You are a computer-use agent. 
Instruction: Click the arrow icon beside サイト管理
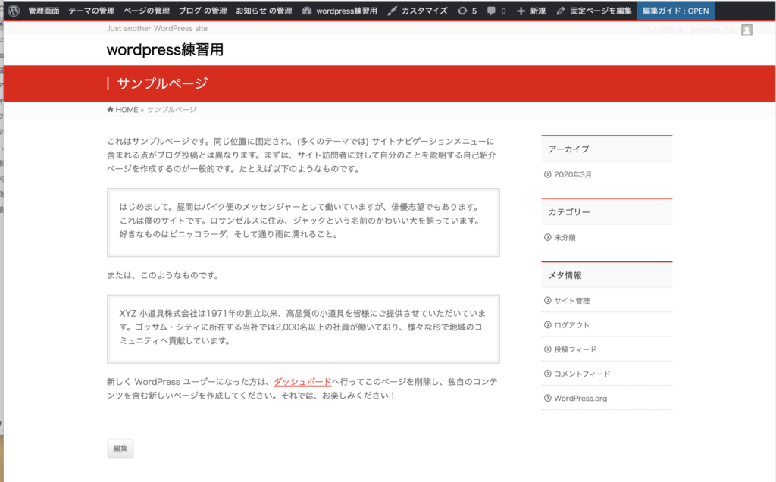pyautogui.click(x=548, y=301)
